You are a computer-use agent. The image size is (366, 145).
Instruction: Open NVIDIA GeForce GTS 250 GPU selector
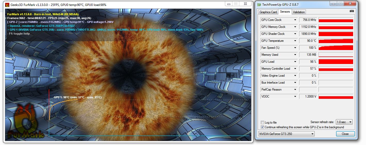pyautogui.click(x=287, y=134)
